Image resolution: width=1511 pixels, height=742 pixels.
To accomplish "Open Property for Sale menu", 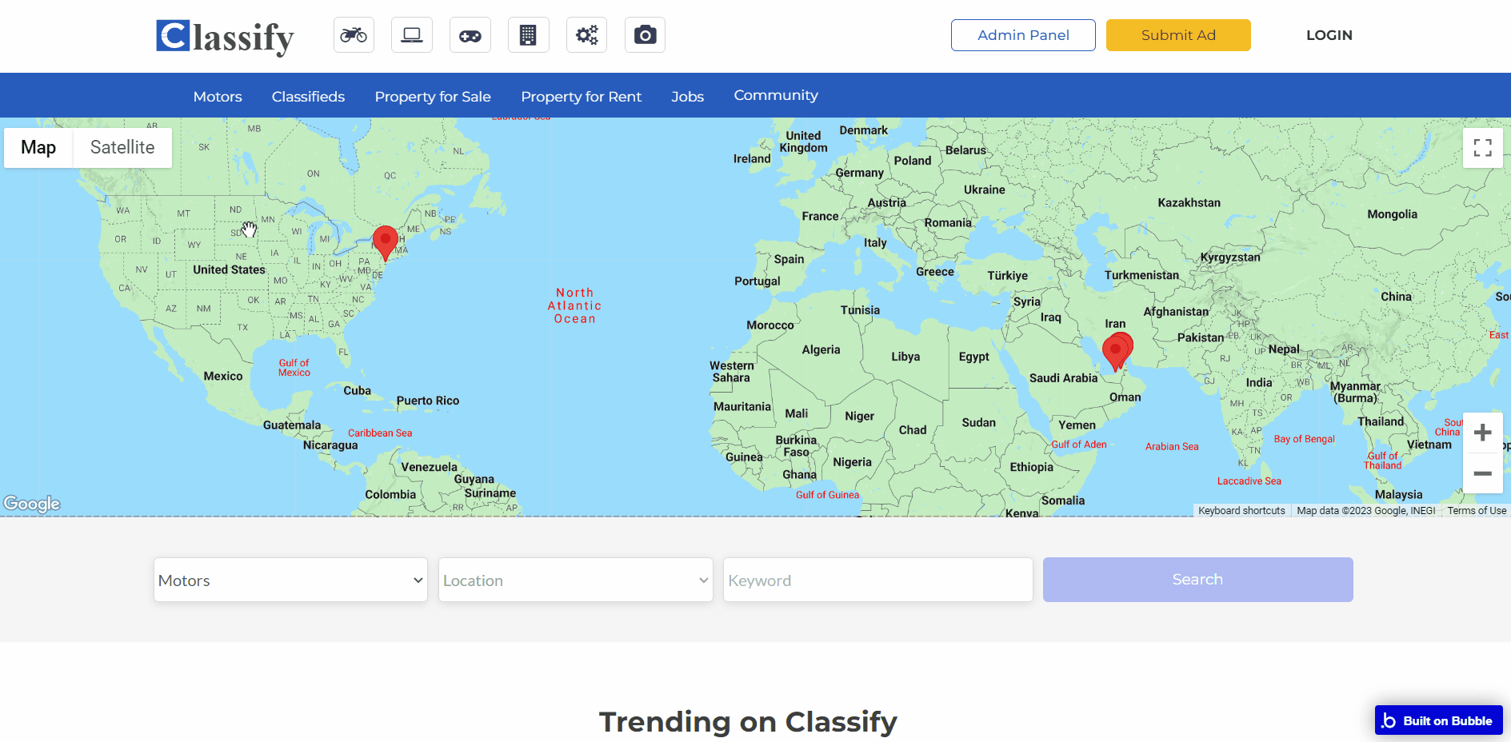I will (433, 96).
